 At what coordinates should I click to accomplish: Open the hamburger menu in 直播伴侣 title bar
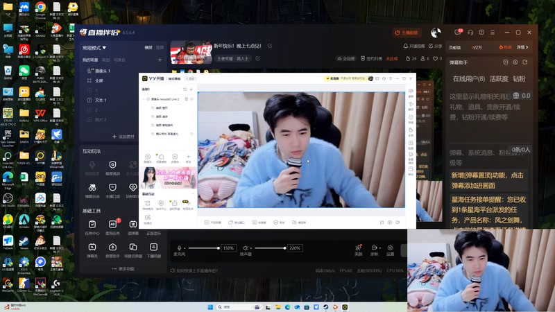(x=493, y=32)
